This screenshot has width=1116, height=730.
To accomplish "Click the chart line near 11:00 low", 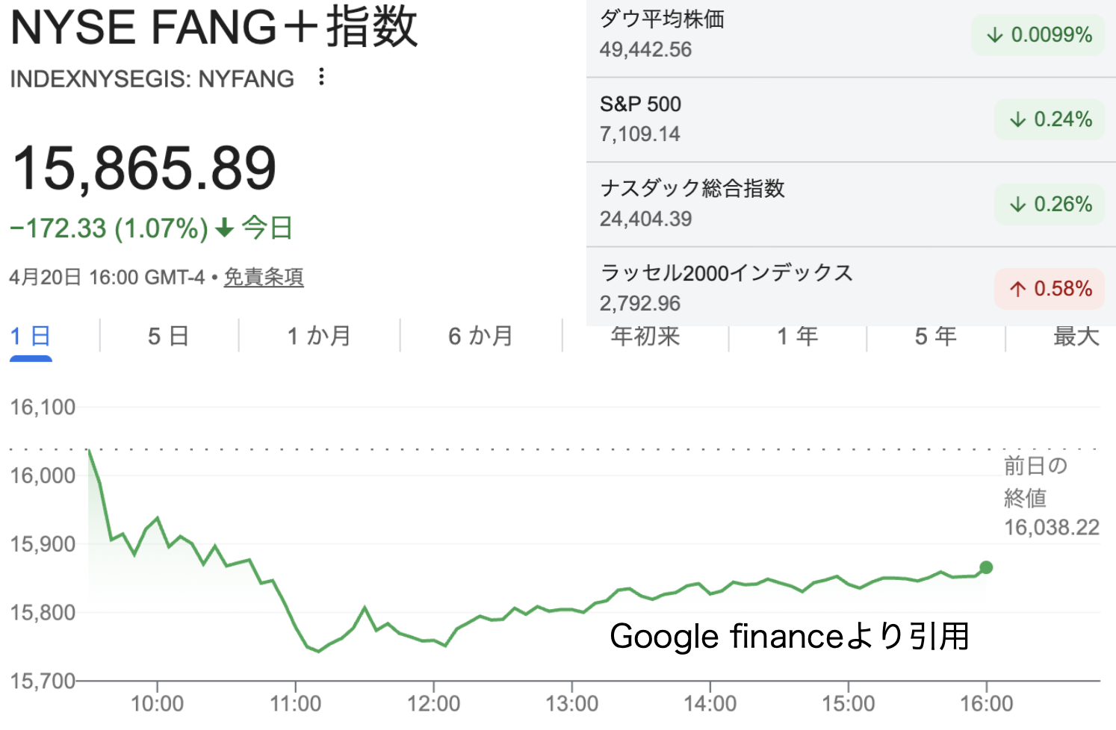I will click(x=319, y=651).
